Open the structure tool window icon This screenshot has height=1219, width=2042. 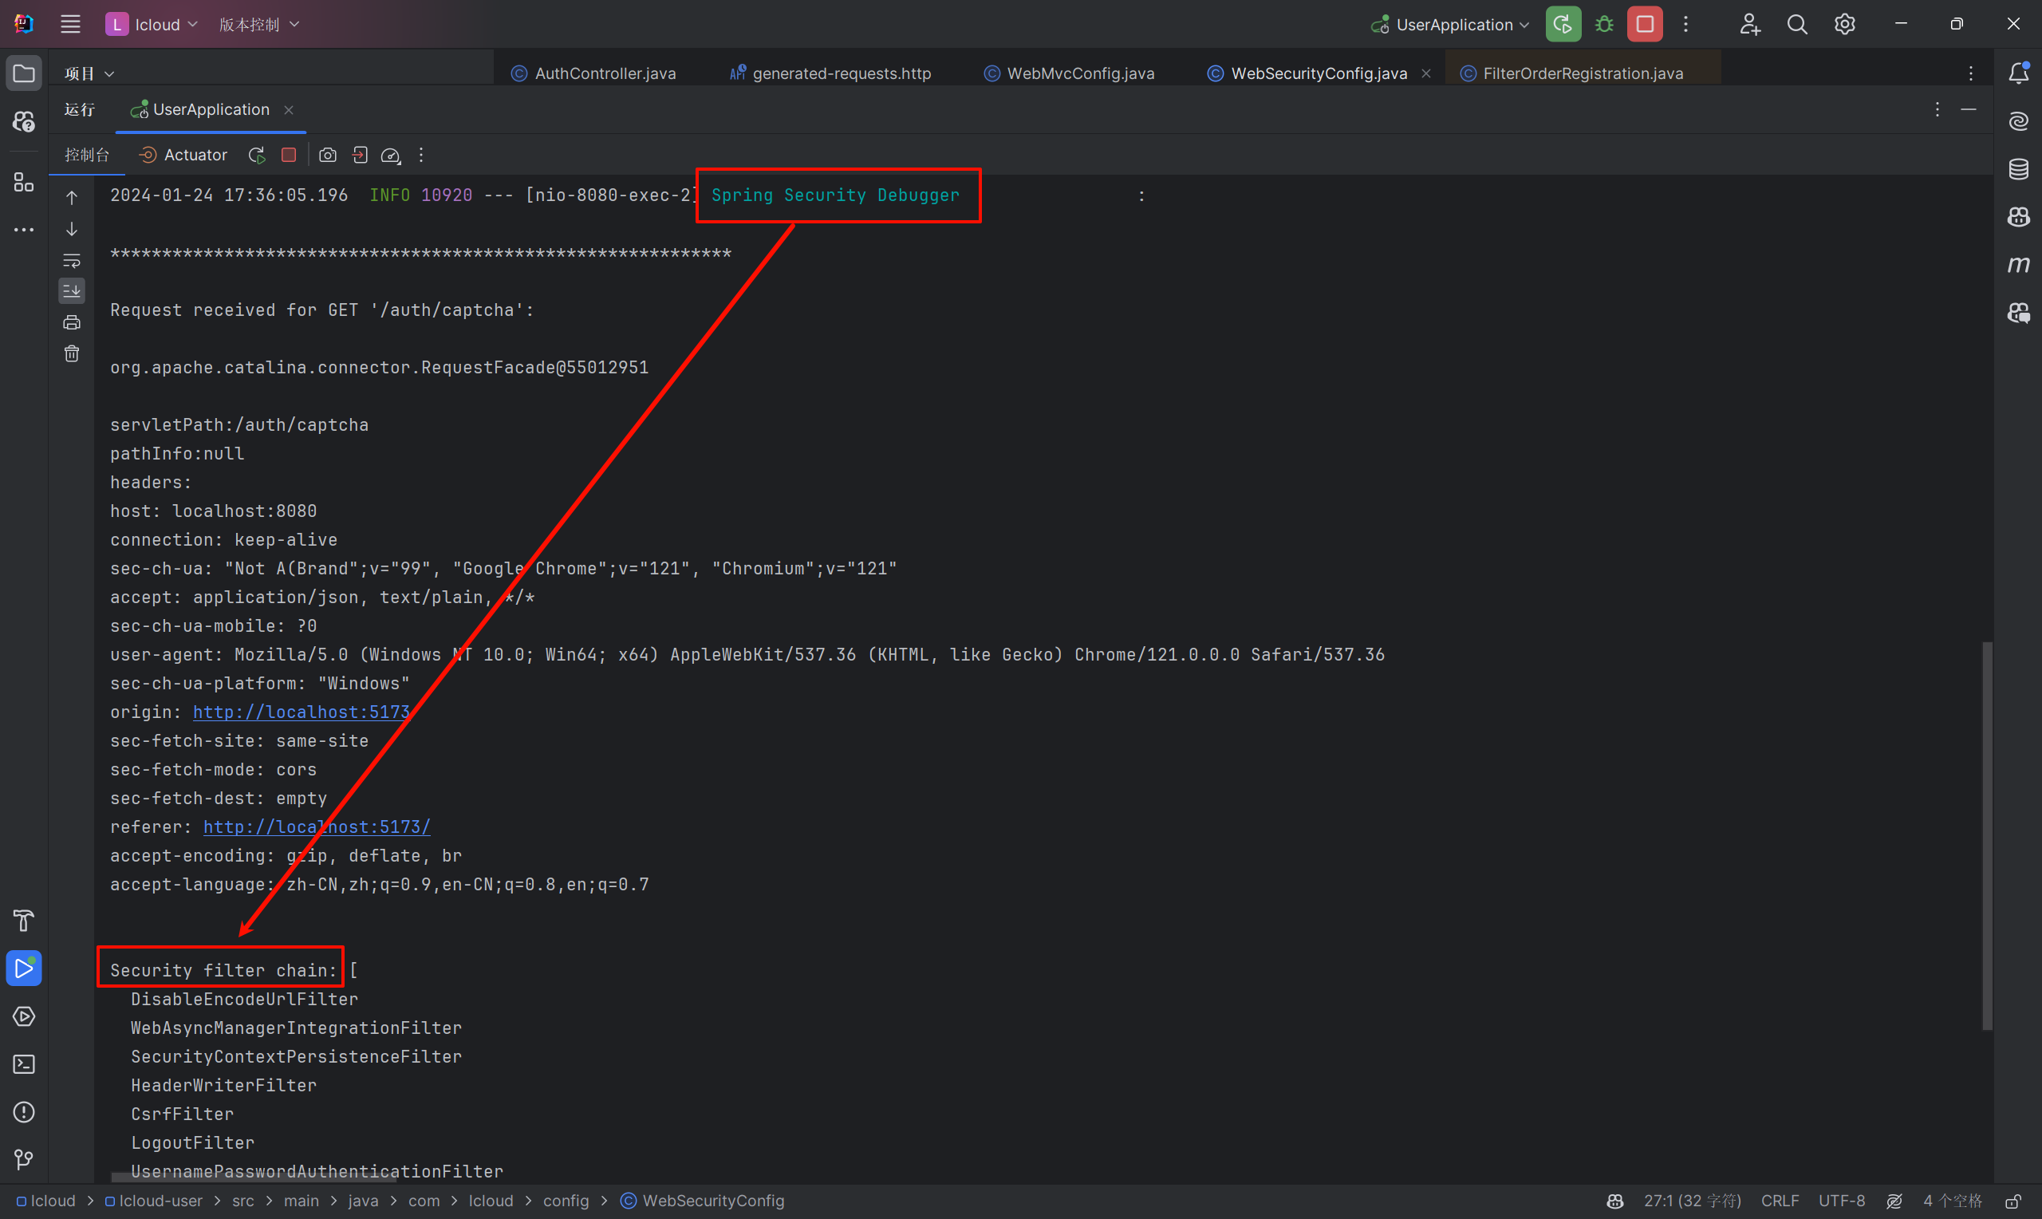point(24,183)
